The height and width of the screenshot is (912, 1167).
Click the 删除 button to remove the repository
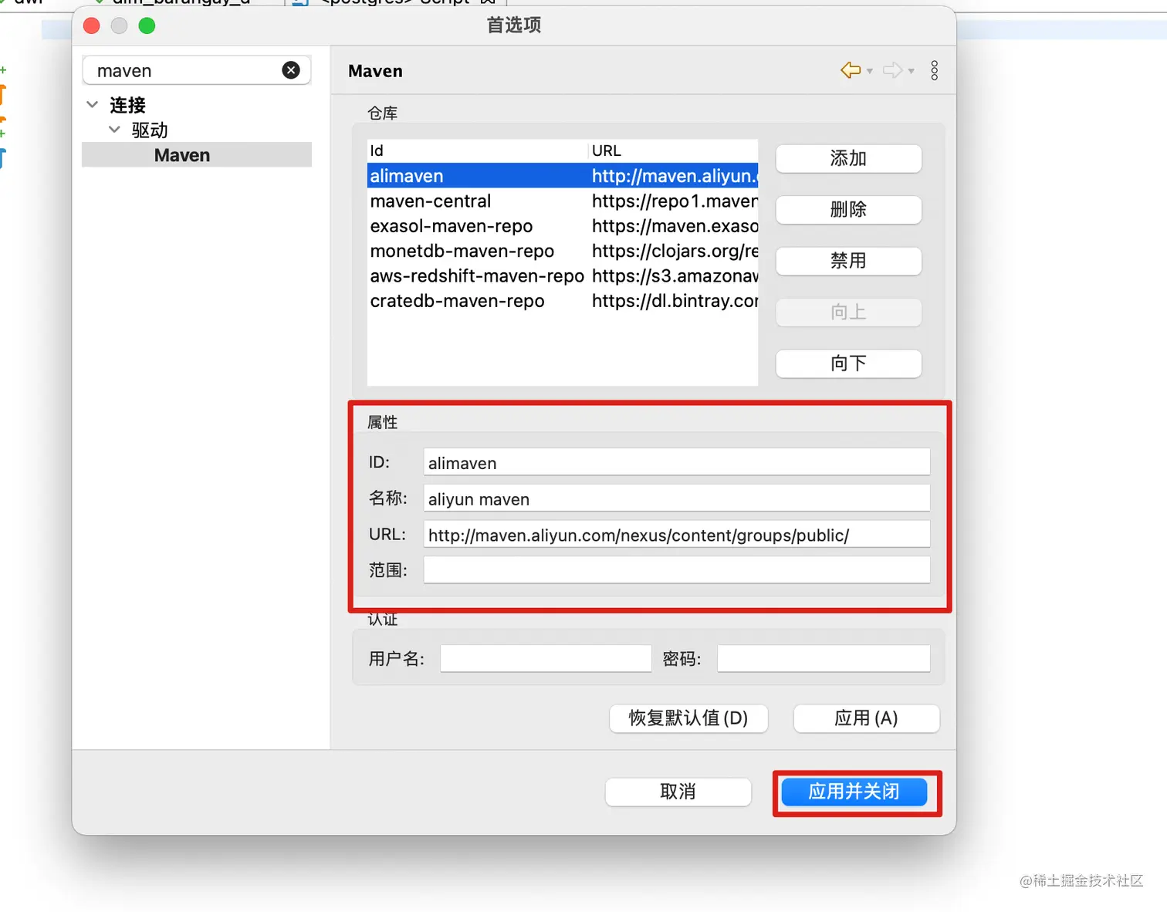pyautogui.click(x=848, y=209)
